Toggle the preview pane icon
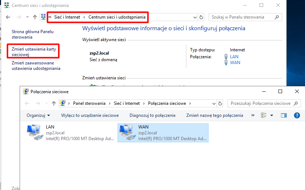Screen dimensions: 305x190 [x=284, y=115]
